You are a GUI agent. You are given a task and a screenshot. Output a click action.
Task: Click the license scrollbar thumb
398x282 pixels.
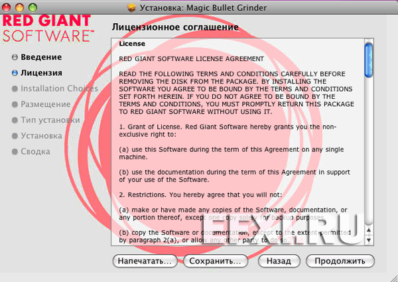click(369, 60)
